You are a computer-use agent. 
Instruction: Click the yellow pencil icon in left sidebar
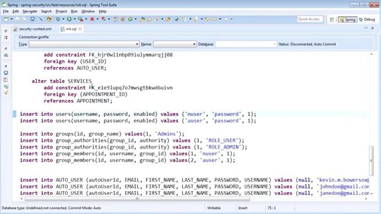(6, 93)
